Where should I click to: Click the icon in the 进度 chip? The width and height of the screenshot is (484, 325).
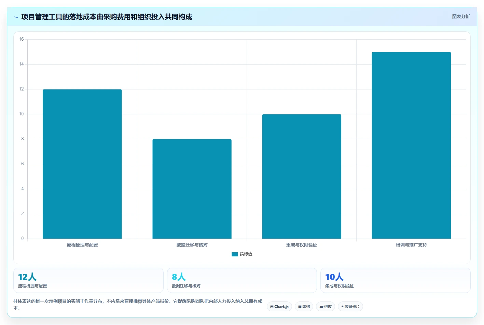click(321, 307)
